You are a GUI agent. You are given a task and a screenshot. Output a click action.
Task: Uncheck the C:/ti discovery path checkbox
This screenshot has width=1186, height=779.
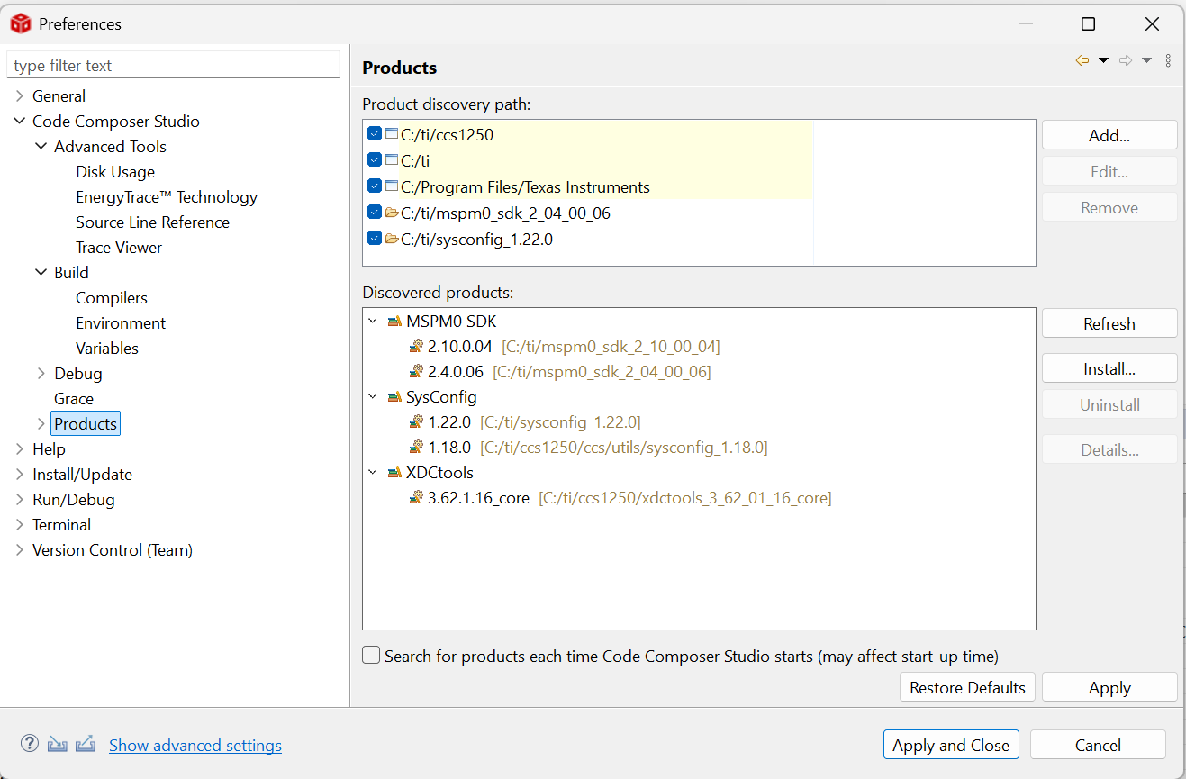(375, 160)
